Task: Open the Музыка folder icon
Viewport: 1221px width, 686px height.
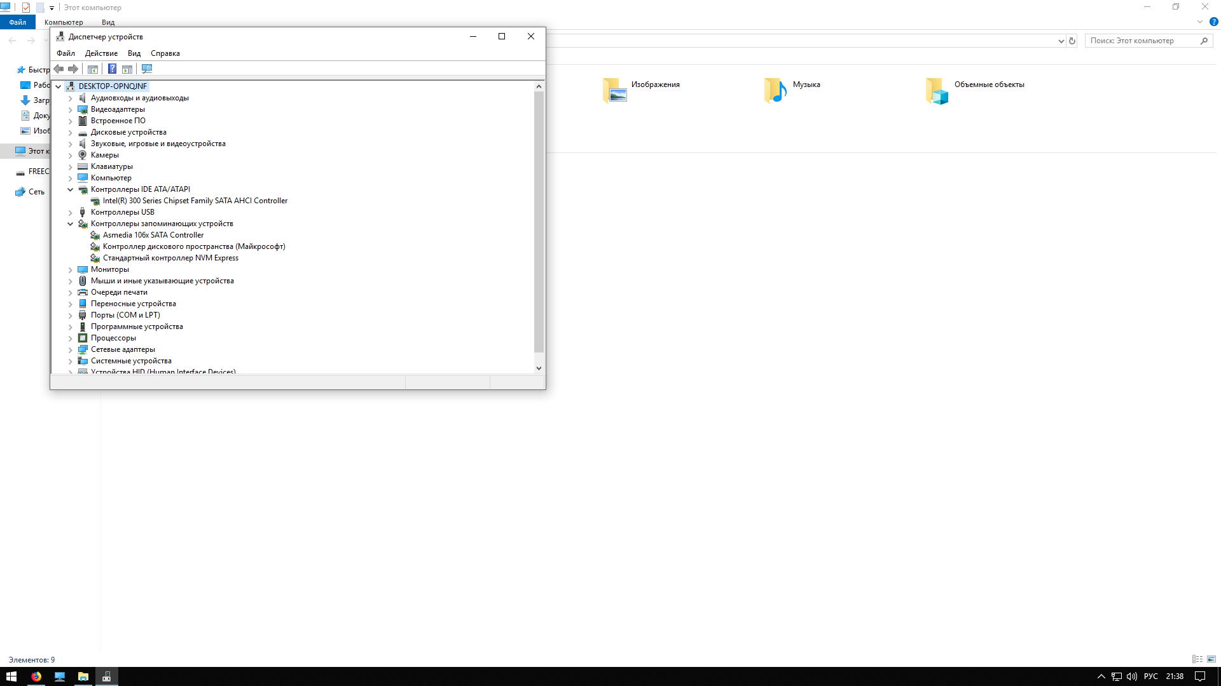Action: point(775,90)
